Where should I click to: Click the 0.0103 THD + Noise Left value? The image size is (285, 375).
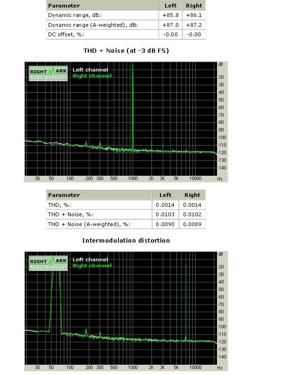pos(165,214)
